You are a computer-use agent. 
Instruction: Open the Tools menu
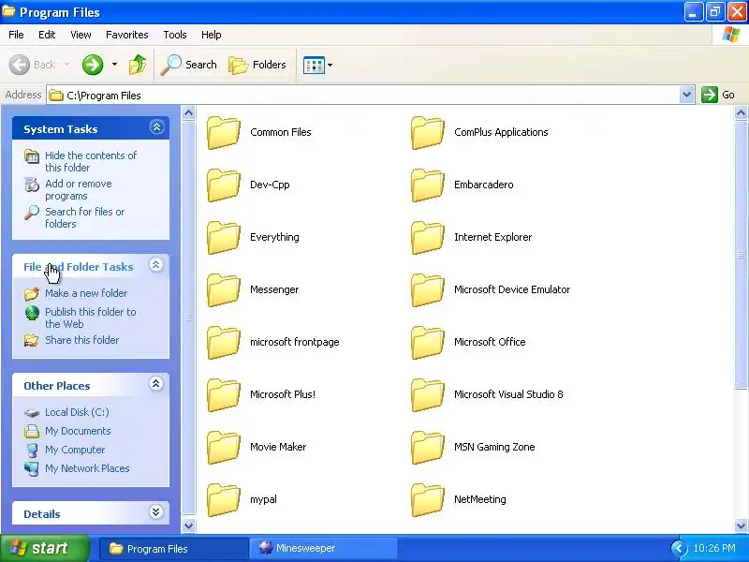pyautogui.click(x=175, y=35)
